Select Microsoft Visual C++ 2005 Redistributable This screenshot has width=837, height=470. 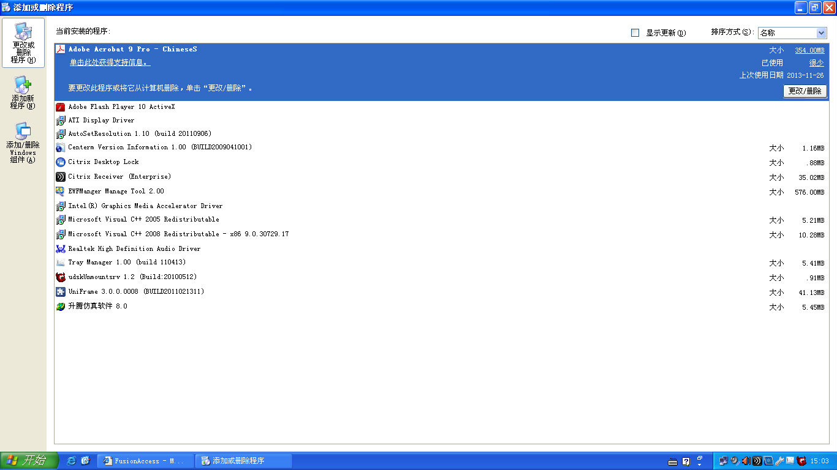click(441, 220)
